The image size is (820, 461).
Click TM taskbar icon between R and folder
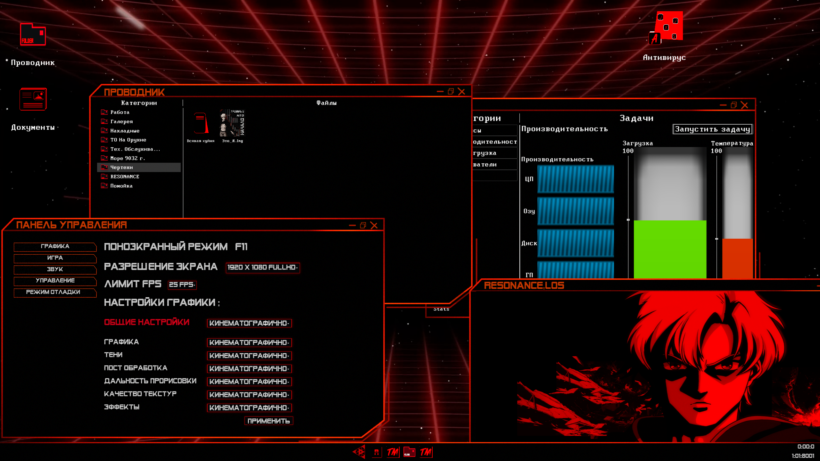click(x=393, y=452)
